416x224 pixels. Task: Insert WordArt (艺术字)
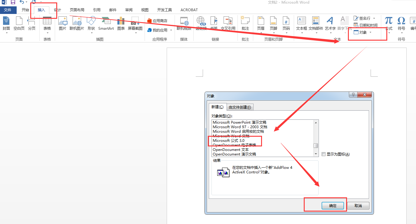pos(330,24)
